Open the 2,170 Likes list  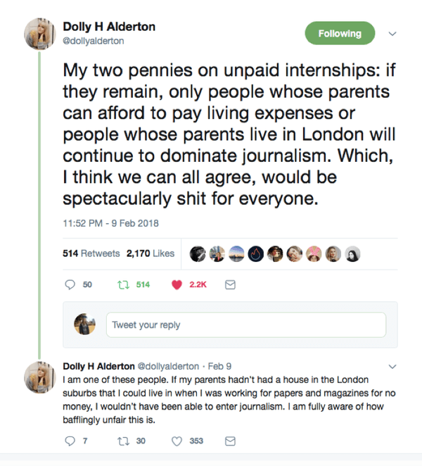[x=150, y=253]
